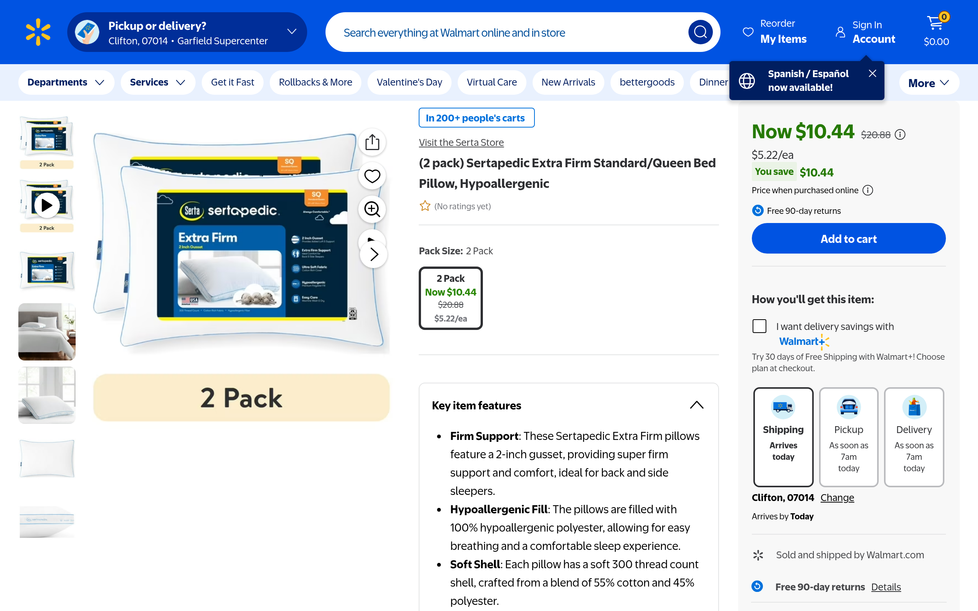Screen dimensions: 978x611
Task: Go to Valentine's Day nav item
Action: (x=409, y=82)
